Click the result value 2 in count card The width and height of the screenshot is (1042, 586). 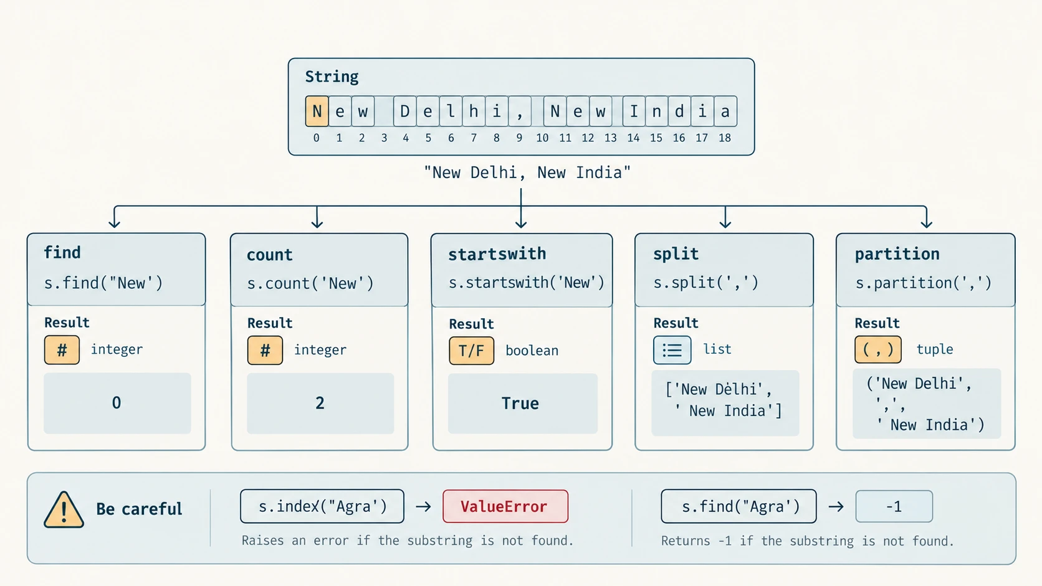320,404
